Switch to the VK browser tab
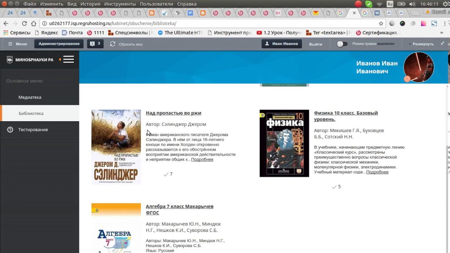Image resolution: width=450 pixels, height=253 pixels. tap(378, 13)
